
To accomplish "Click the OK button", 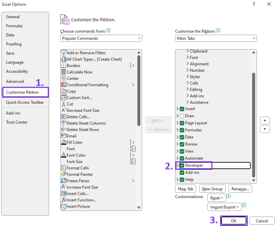I will (x=233, y=221).
